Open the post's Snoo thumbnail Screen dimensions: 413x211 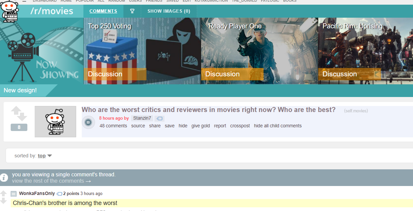tap(55, 122)
